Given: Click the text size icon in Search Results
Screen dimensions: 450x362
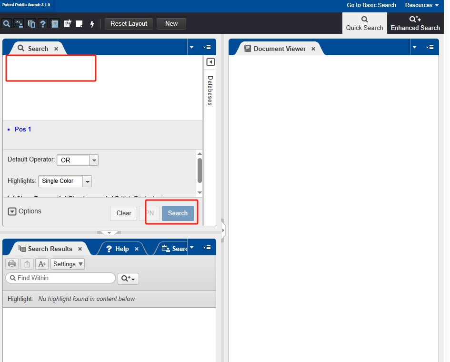Looking at the screenshot, I should [x=42, y=264].
